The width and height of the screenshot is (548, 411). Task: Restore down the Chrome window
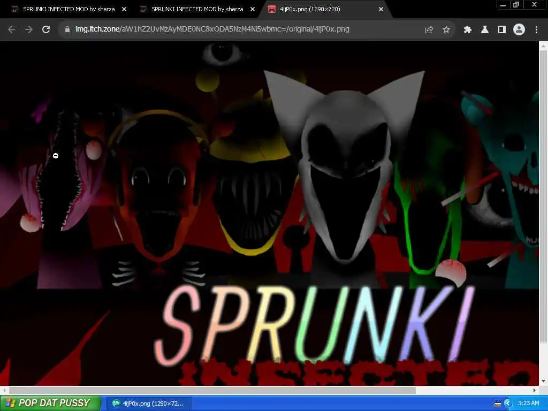(x=516, y=5)
